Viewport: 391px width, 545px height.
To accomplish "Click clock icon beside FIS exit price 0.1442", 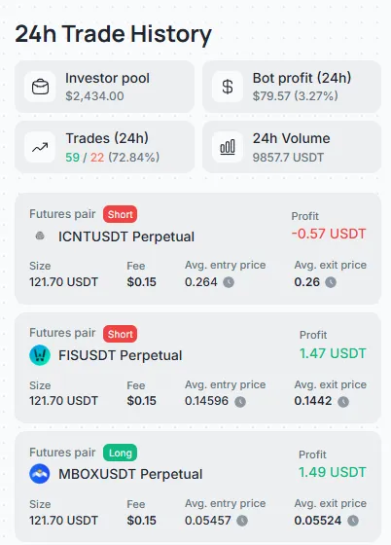I will (x=343, y=402).
